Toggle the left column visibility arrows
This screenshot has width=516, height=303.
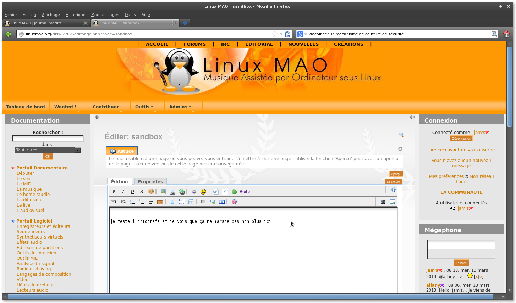coord(97,117)
